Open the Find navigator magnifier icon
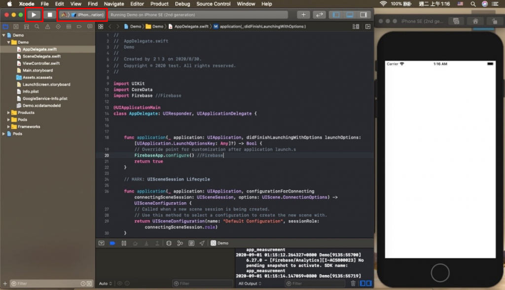505x290 pixels. 37,27
